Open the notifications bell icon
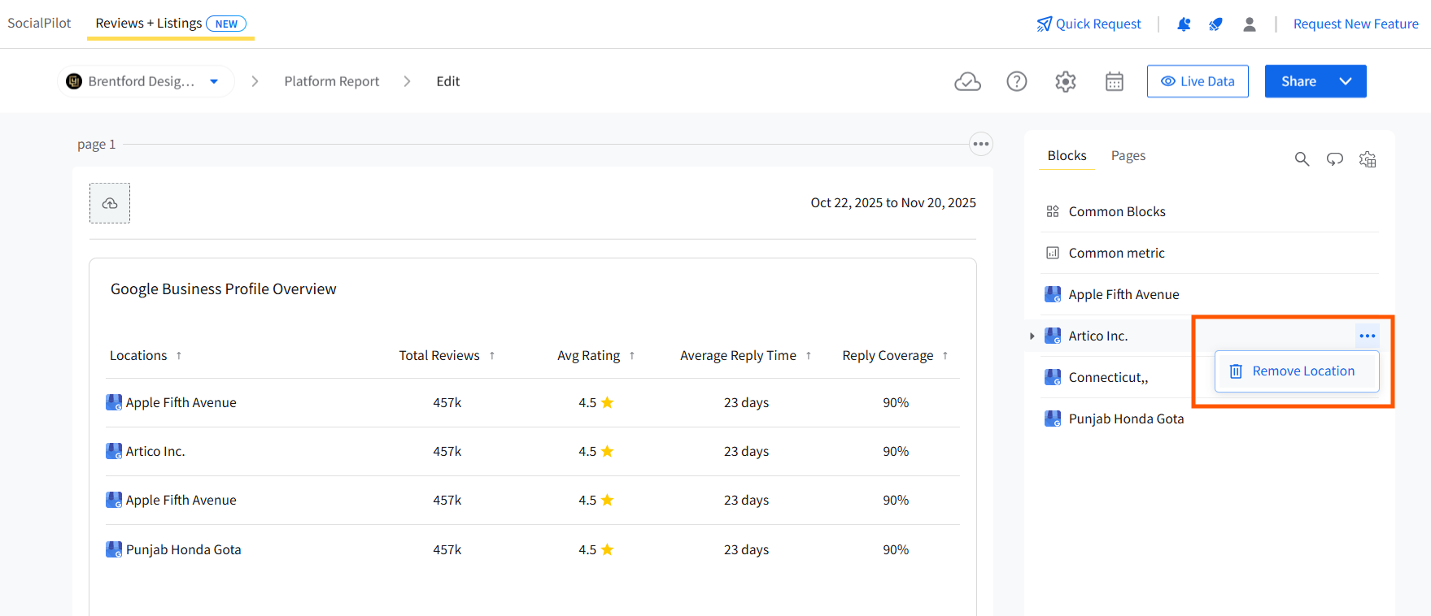 click(x=1184, y=24)
